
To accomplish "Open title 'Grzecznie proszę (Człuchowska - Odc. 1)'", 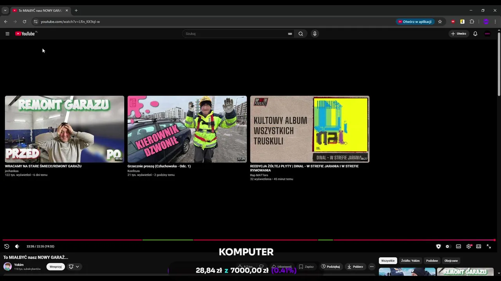I will click(x=159, y=166).
